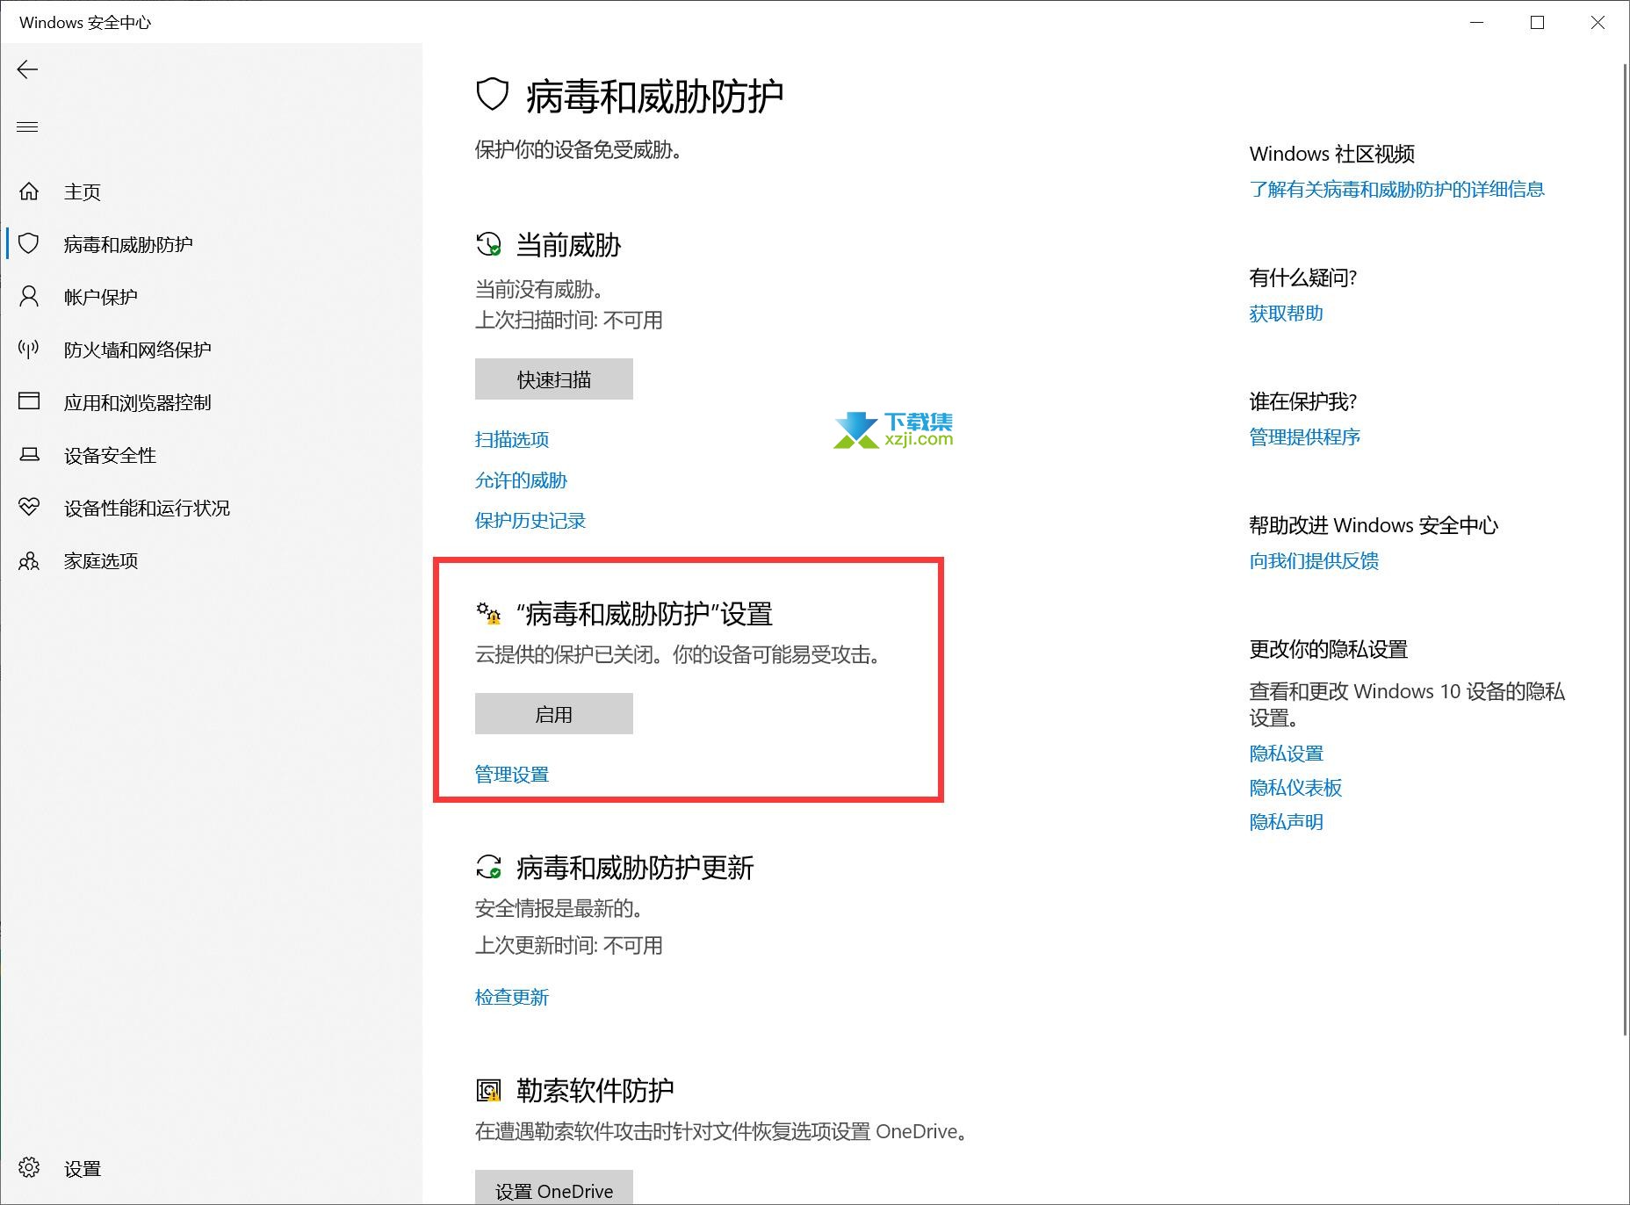This screenshot has width=1630, height=1205.
Task: Click the Home (主页) house icon
Action: tap(29, 191)
